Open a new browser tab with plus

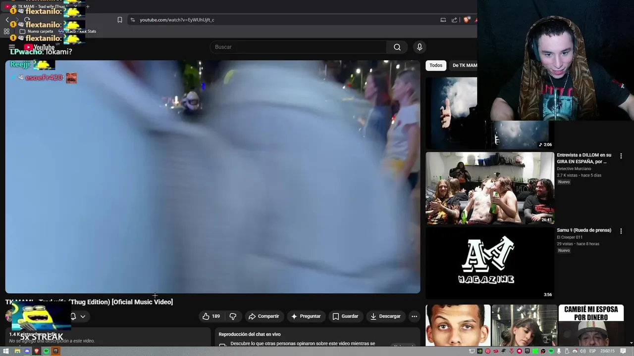point(88,6)
